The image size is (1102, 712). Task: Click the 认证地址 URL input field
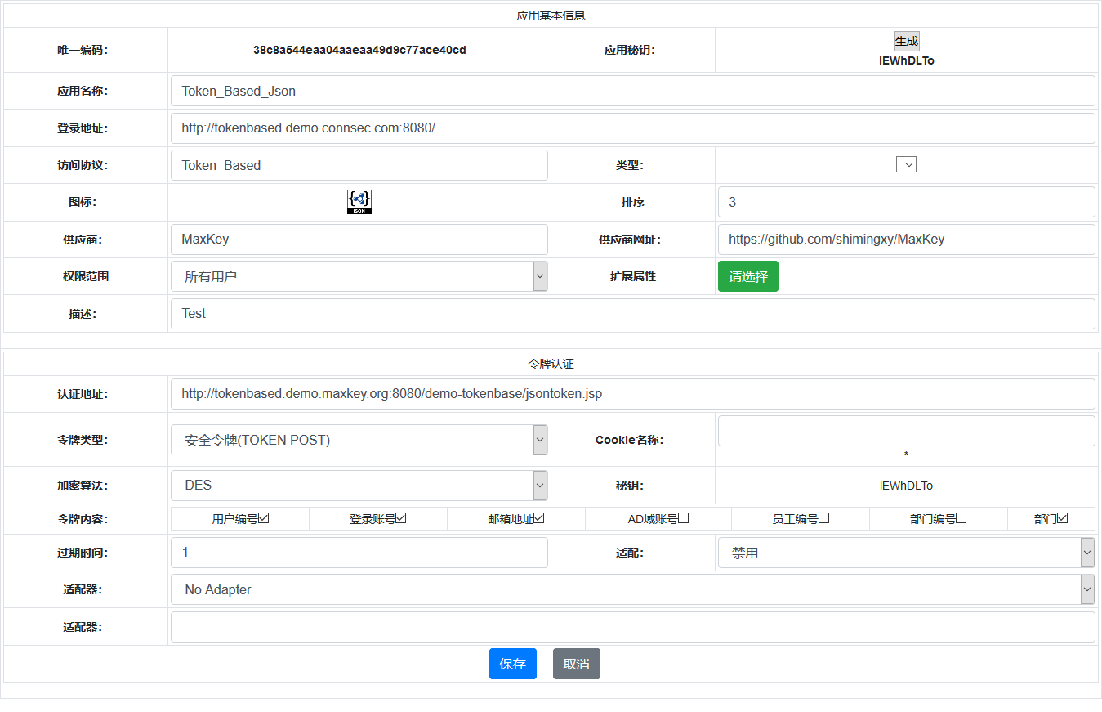(x=632, y=394)
